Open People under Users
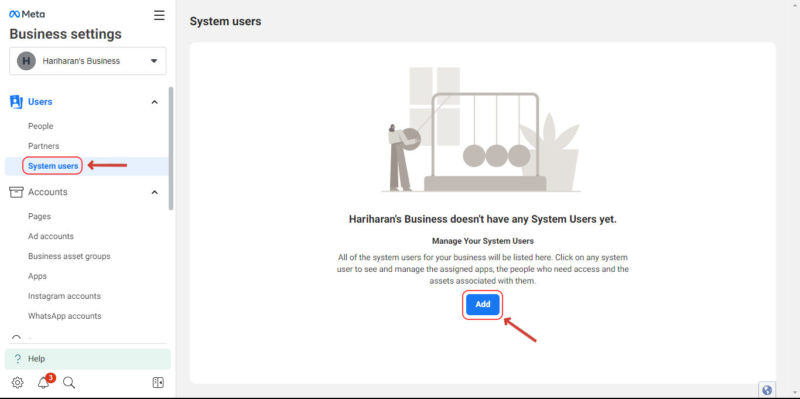Screen dimensions: 800x399 pyautogui.click(x=40, y=126)
